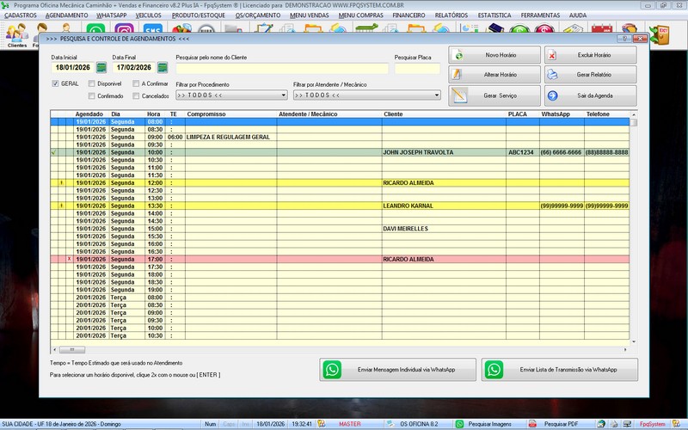
Task: Uncheck the GERAL checkbox
Action: (56, 83)
